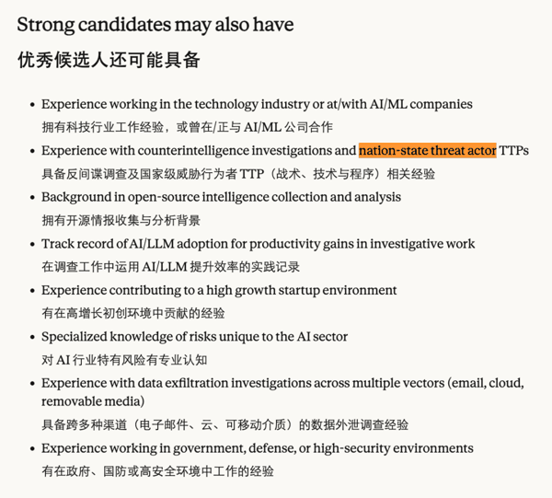Click the 'removable media)' continuation line

pyautogui.click(x=93, y=401)
